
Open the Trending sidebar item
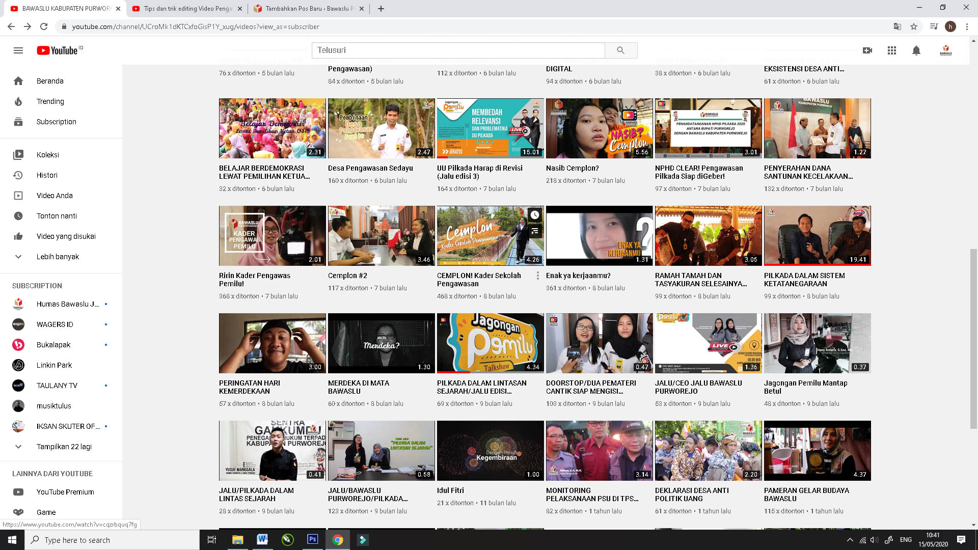50,101
